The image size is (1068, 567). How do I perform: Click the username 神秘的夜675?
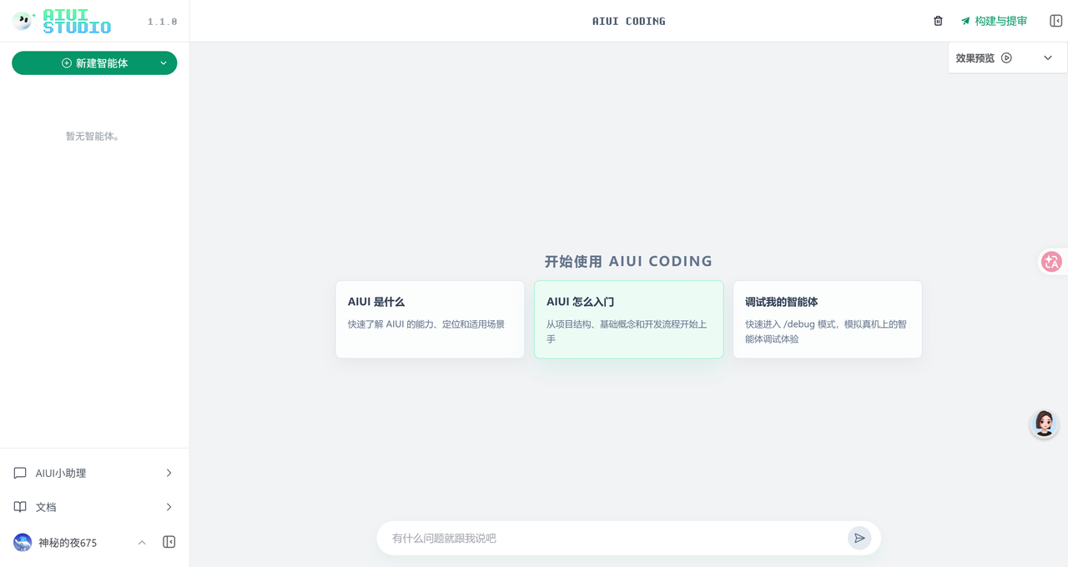tap(68, 543)
